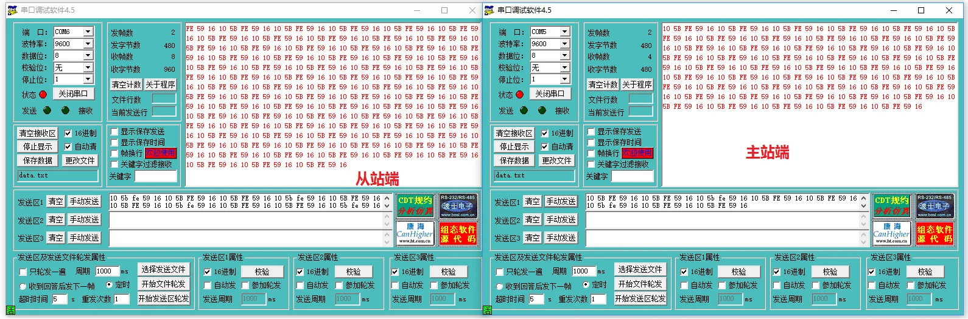Open 校验位 dropdown in COM6 window
This screenshot has width=968, height=319.
[x=88, y=67]
